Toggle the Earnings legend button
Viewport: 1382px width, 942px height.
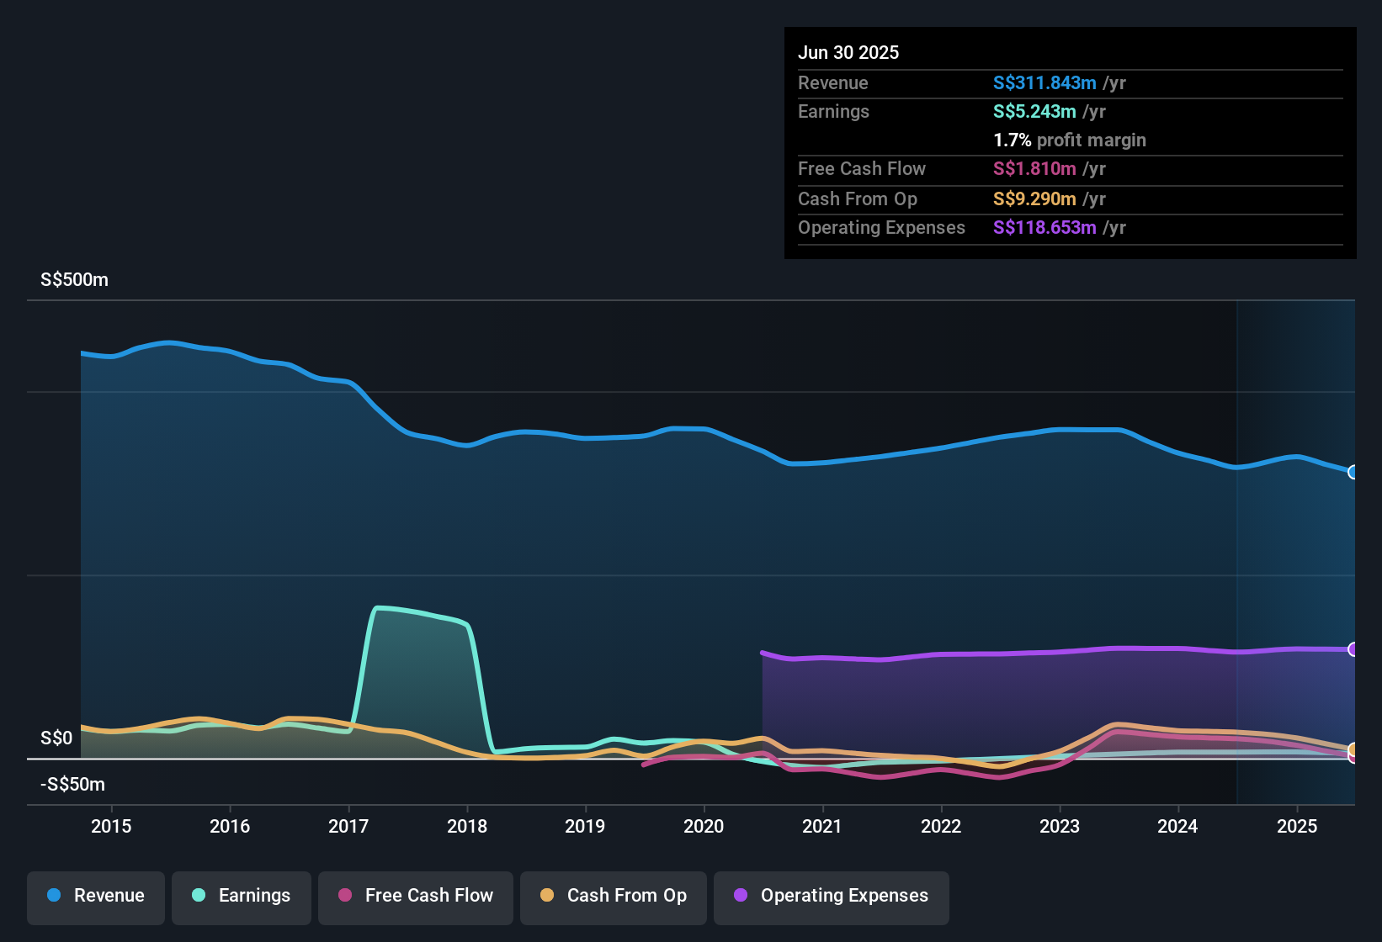242,897
